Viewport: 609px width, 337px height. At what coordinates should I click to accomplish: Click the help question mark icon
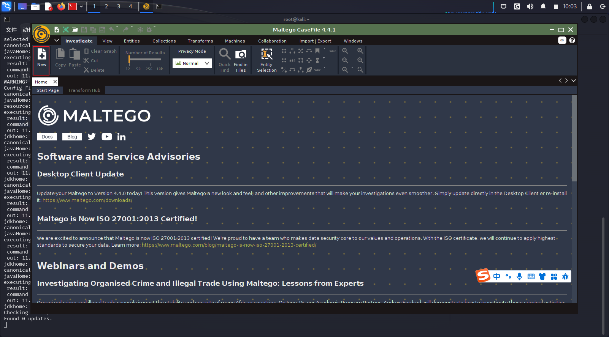click(572, 40)
